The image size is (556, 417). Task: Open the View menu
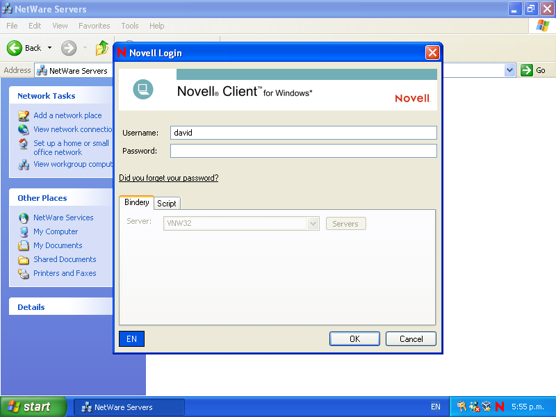coord(60,26)
